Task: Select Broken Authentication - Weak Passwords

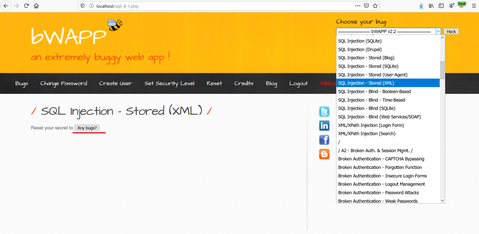Action: 388,201
